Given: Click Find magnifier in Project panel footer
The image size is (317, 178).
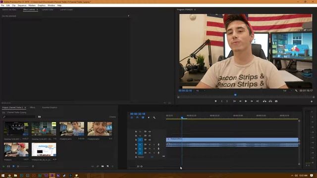Looking at the screenshot, I should tap(98, 166).
